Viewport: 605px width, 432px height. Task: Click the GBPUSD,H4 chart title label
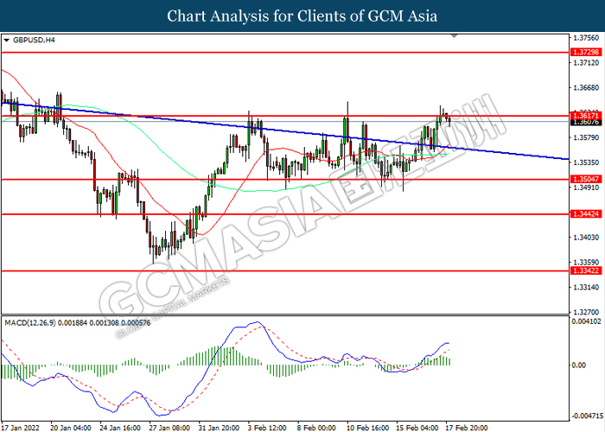pyautogui.click(x=34, y=40)
